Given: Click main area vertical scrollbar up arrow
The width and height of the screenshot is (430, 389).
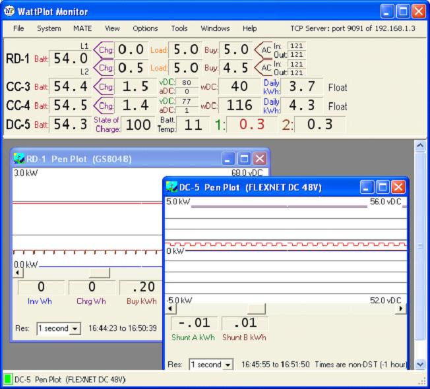Looking at the screenshot, I should (420, 146).
